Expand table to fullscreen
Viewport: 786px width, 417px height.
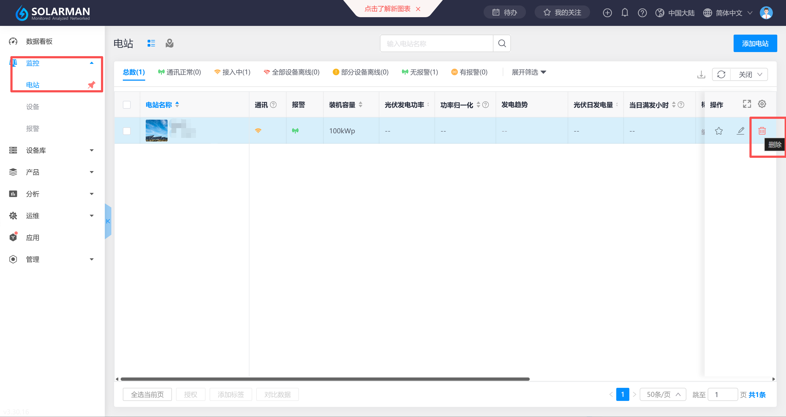(x=747, y=104)
